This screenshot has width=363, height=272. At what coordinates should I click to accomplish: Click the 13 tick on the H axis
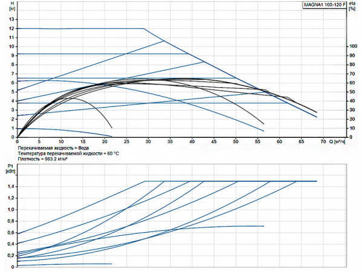tap(11, 19)
